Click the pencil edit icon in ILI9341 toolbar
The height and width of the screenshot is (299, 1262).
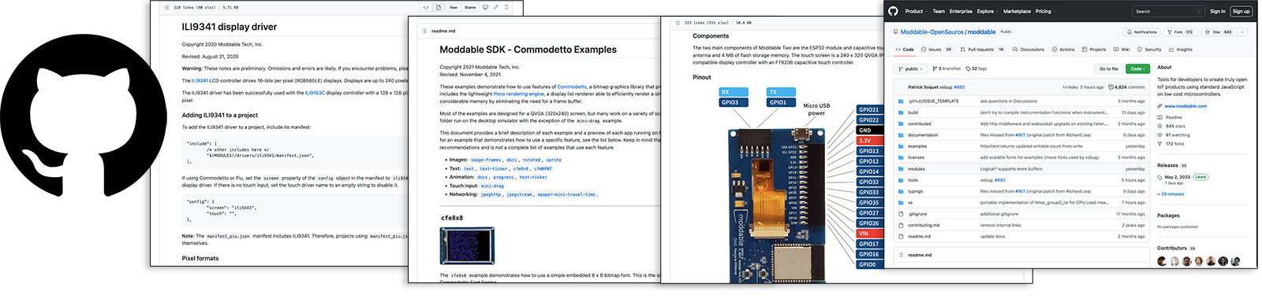point(496,7)
